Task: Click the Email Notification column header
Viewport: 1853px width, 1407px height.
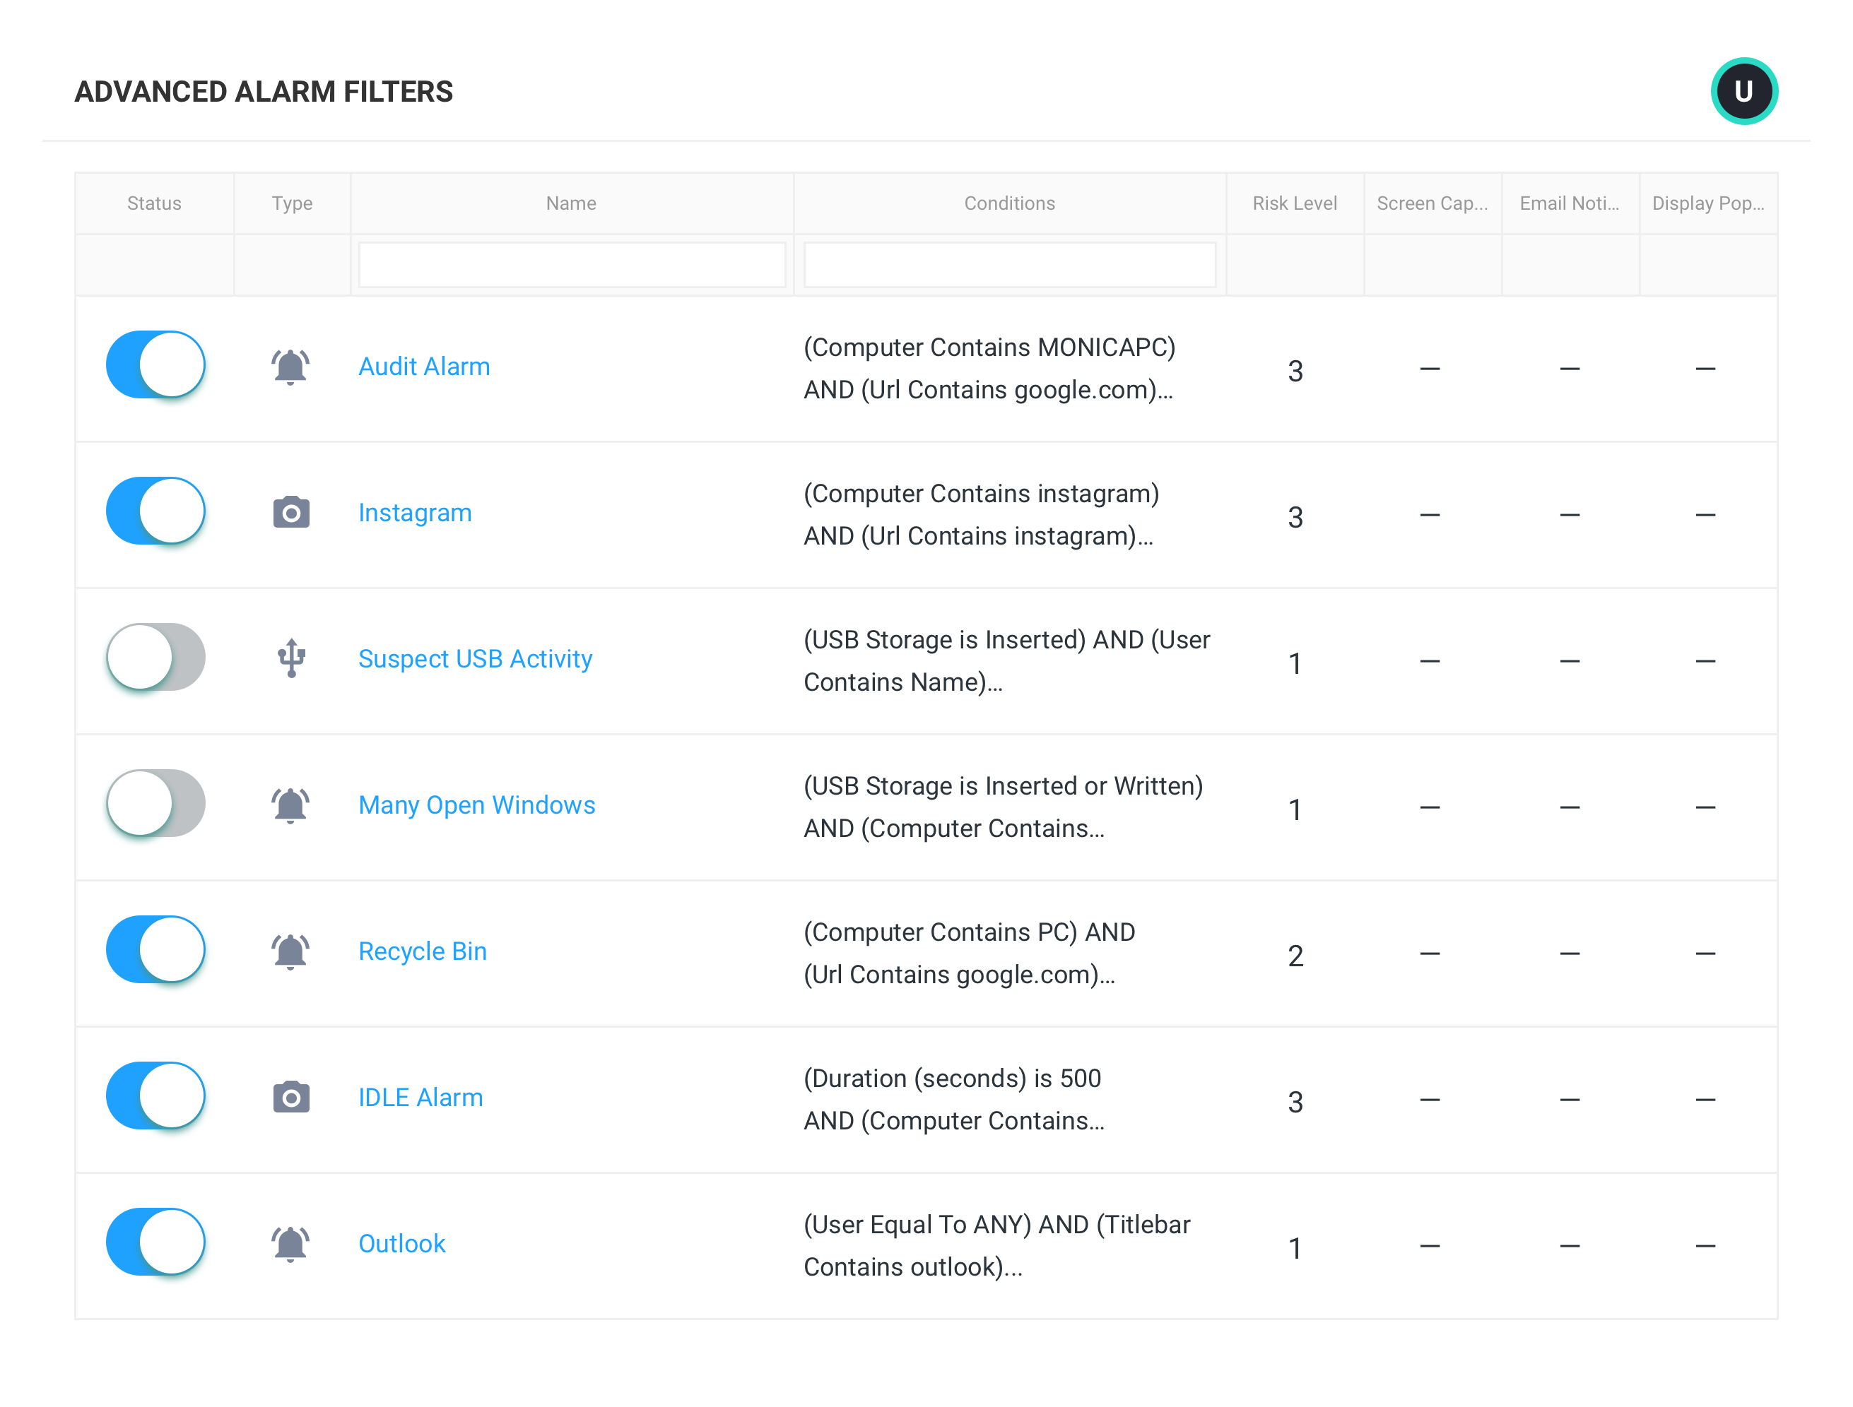Action: pos(1569,203)
